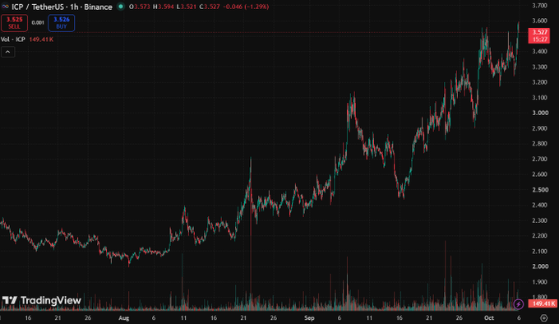Click the red 149.41K volume axis tag

543,303
